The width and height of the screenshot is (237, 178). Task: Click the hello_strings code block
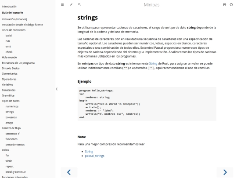(x=147, y=104)
